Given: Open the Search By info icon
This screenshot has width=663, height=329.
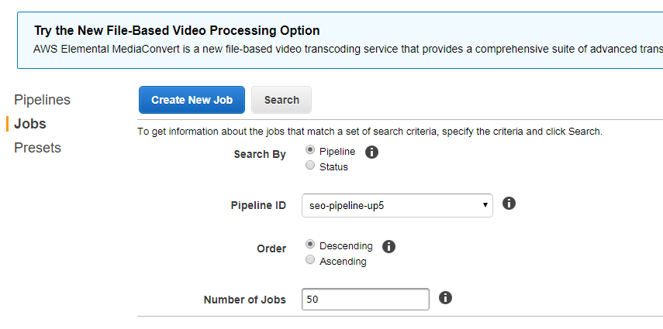Looking at the screenshot, I should click(x=371, y=152).
